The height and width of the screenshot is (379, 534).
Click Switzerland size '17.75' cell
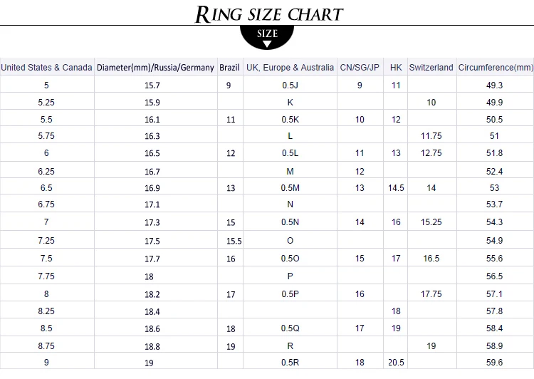(431, 294)
